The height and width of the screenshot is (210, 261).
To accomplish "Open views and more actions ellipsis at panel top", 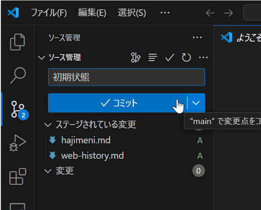I will (197, 37).
